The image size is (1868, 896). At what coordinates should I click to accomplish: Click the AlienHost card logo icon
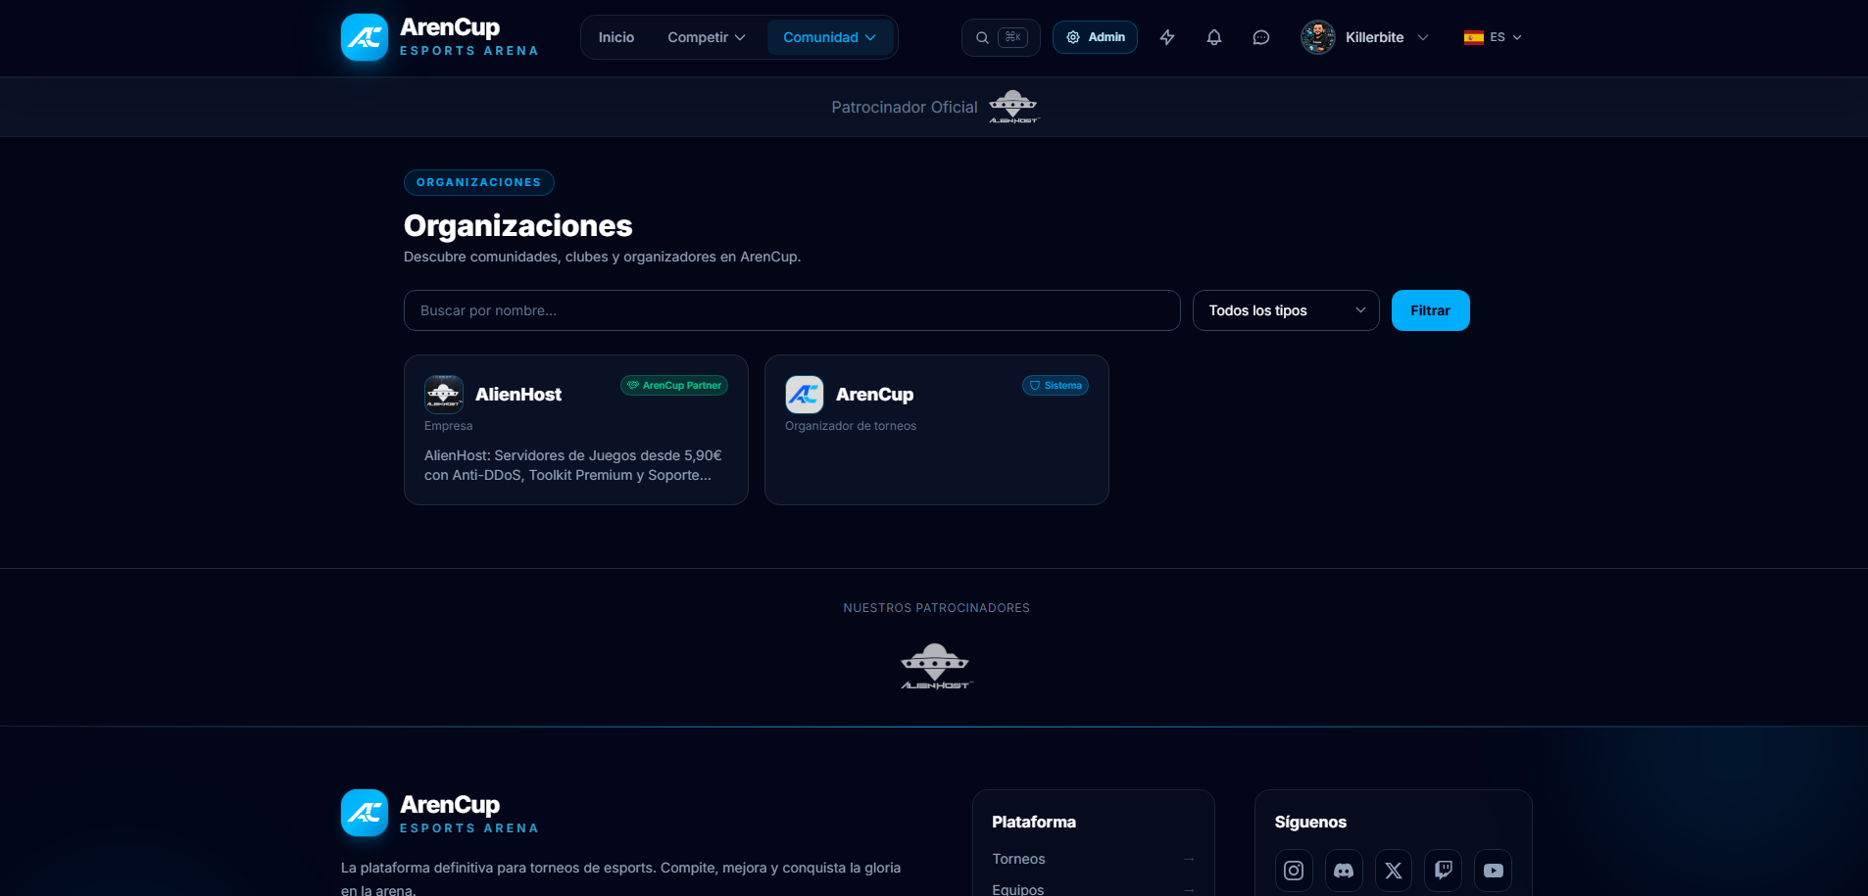444,395
